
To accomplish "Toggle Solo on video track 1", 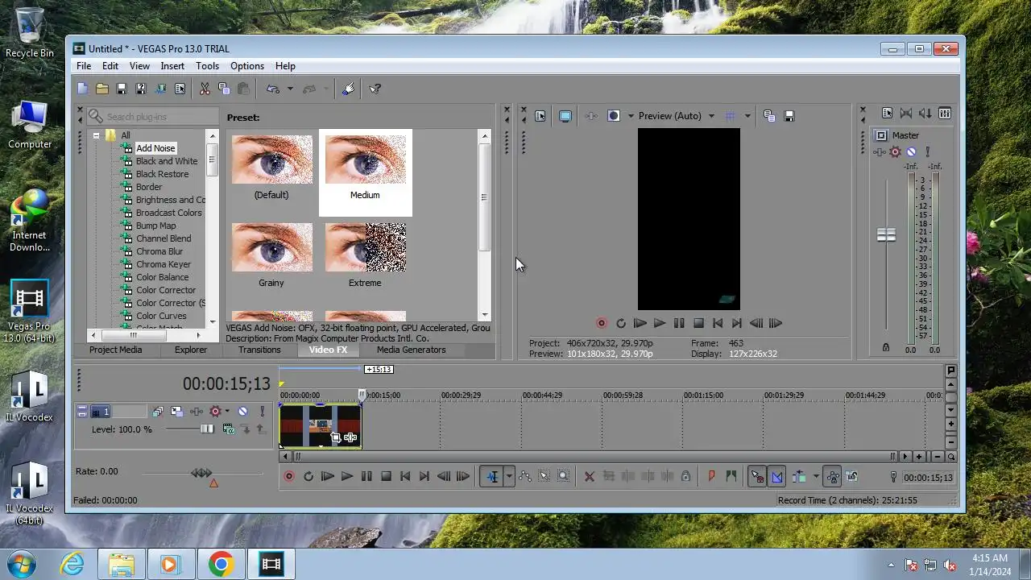I will pyautogui.click(x=262, y=412).
